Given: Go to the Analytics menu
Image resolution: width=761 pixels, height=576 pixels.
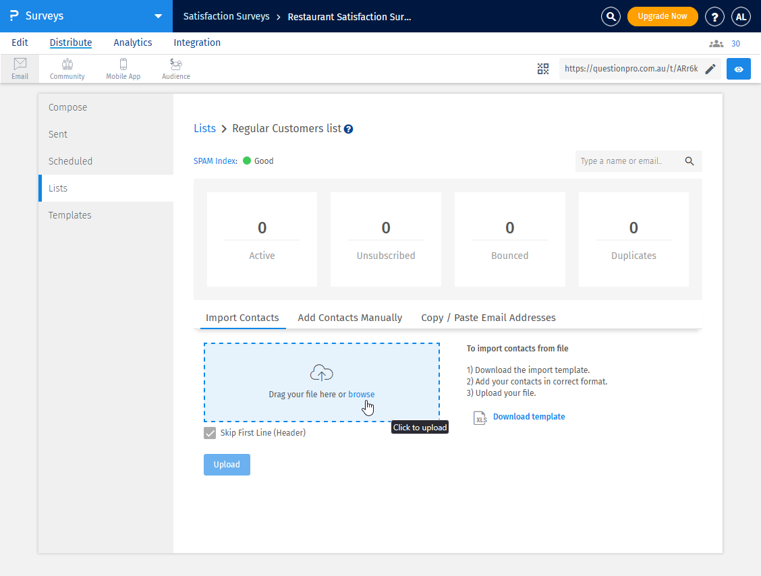Looking at the screenshot, I should [133, 42].
